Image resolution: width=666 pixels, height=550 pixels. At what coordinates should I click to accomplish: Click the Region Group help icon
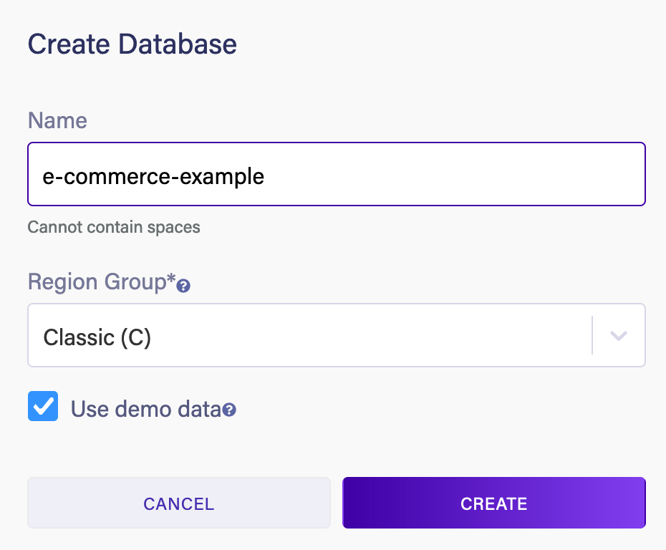pyautogui.click(x=183, y=286)
